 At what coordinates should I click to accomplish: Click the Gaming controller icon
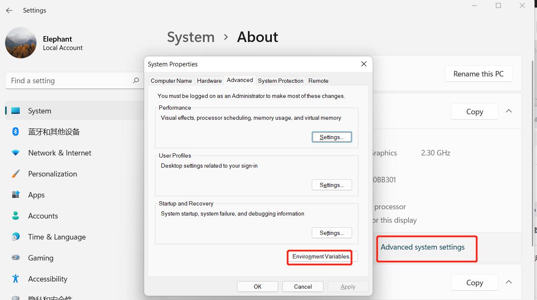click(16, 258)
